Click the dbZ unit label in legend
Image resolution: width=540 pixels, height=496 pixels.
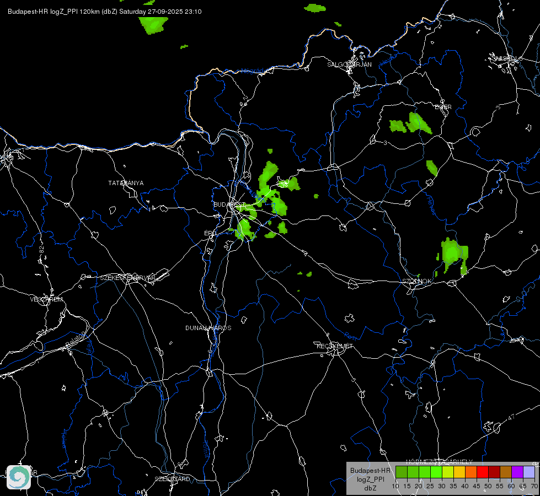click(370, 488)
